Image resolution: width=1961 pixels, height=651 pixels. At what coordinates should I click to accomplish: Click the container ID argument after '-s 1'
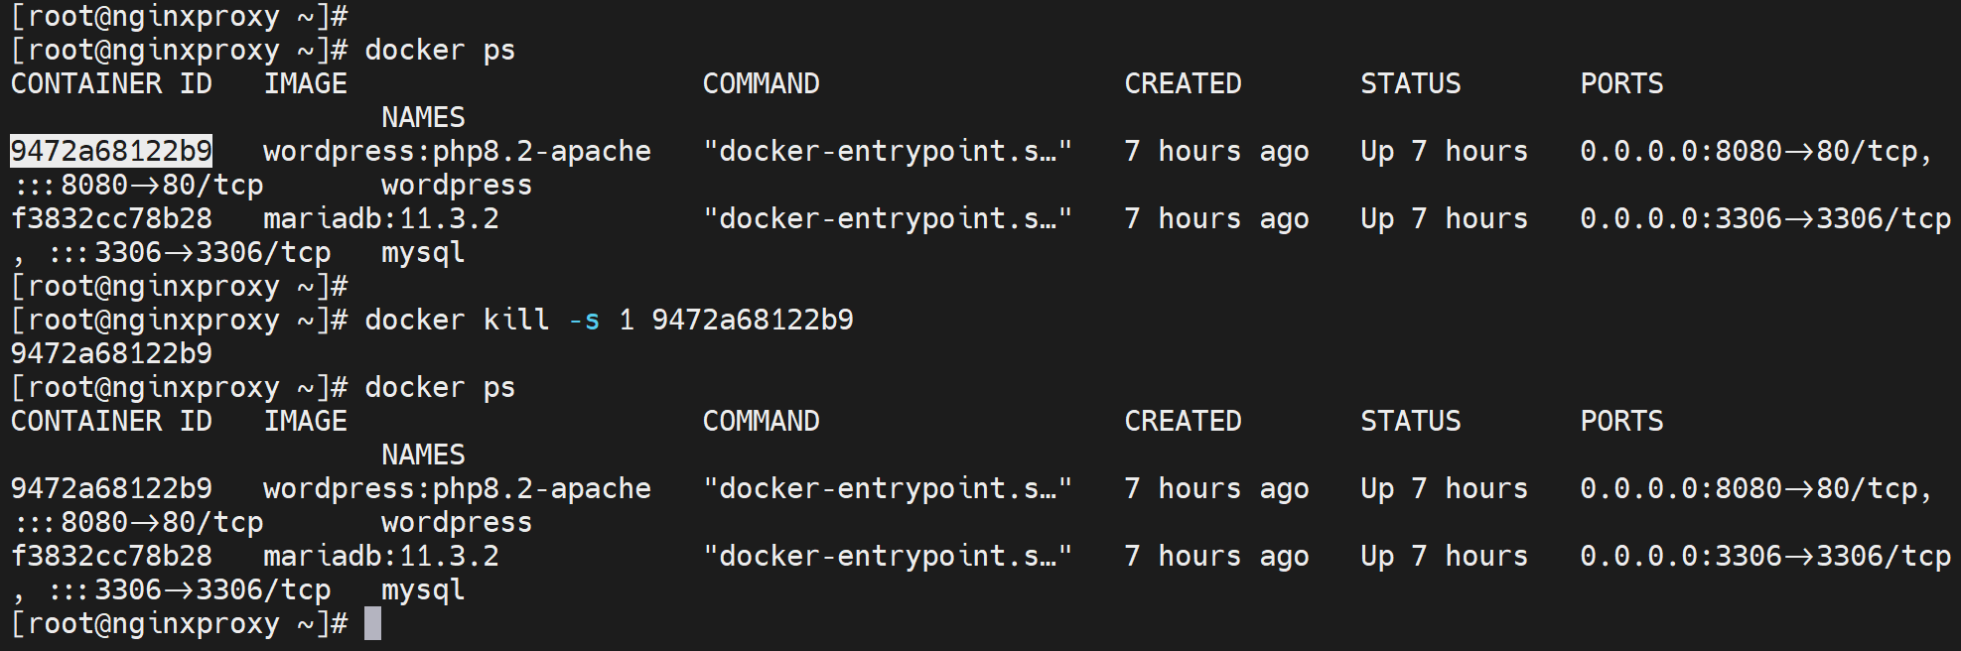pos(752,320)
